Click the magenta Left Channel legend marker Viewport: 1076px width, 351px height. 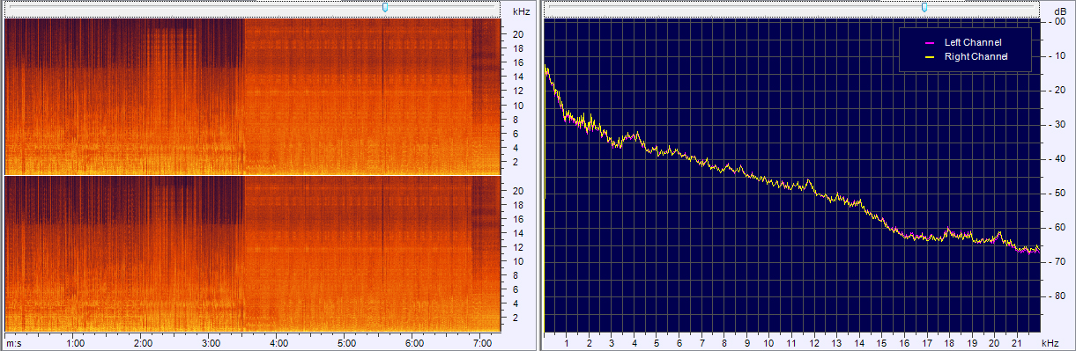click(x=929, y=42)
